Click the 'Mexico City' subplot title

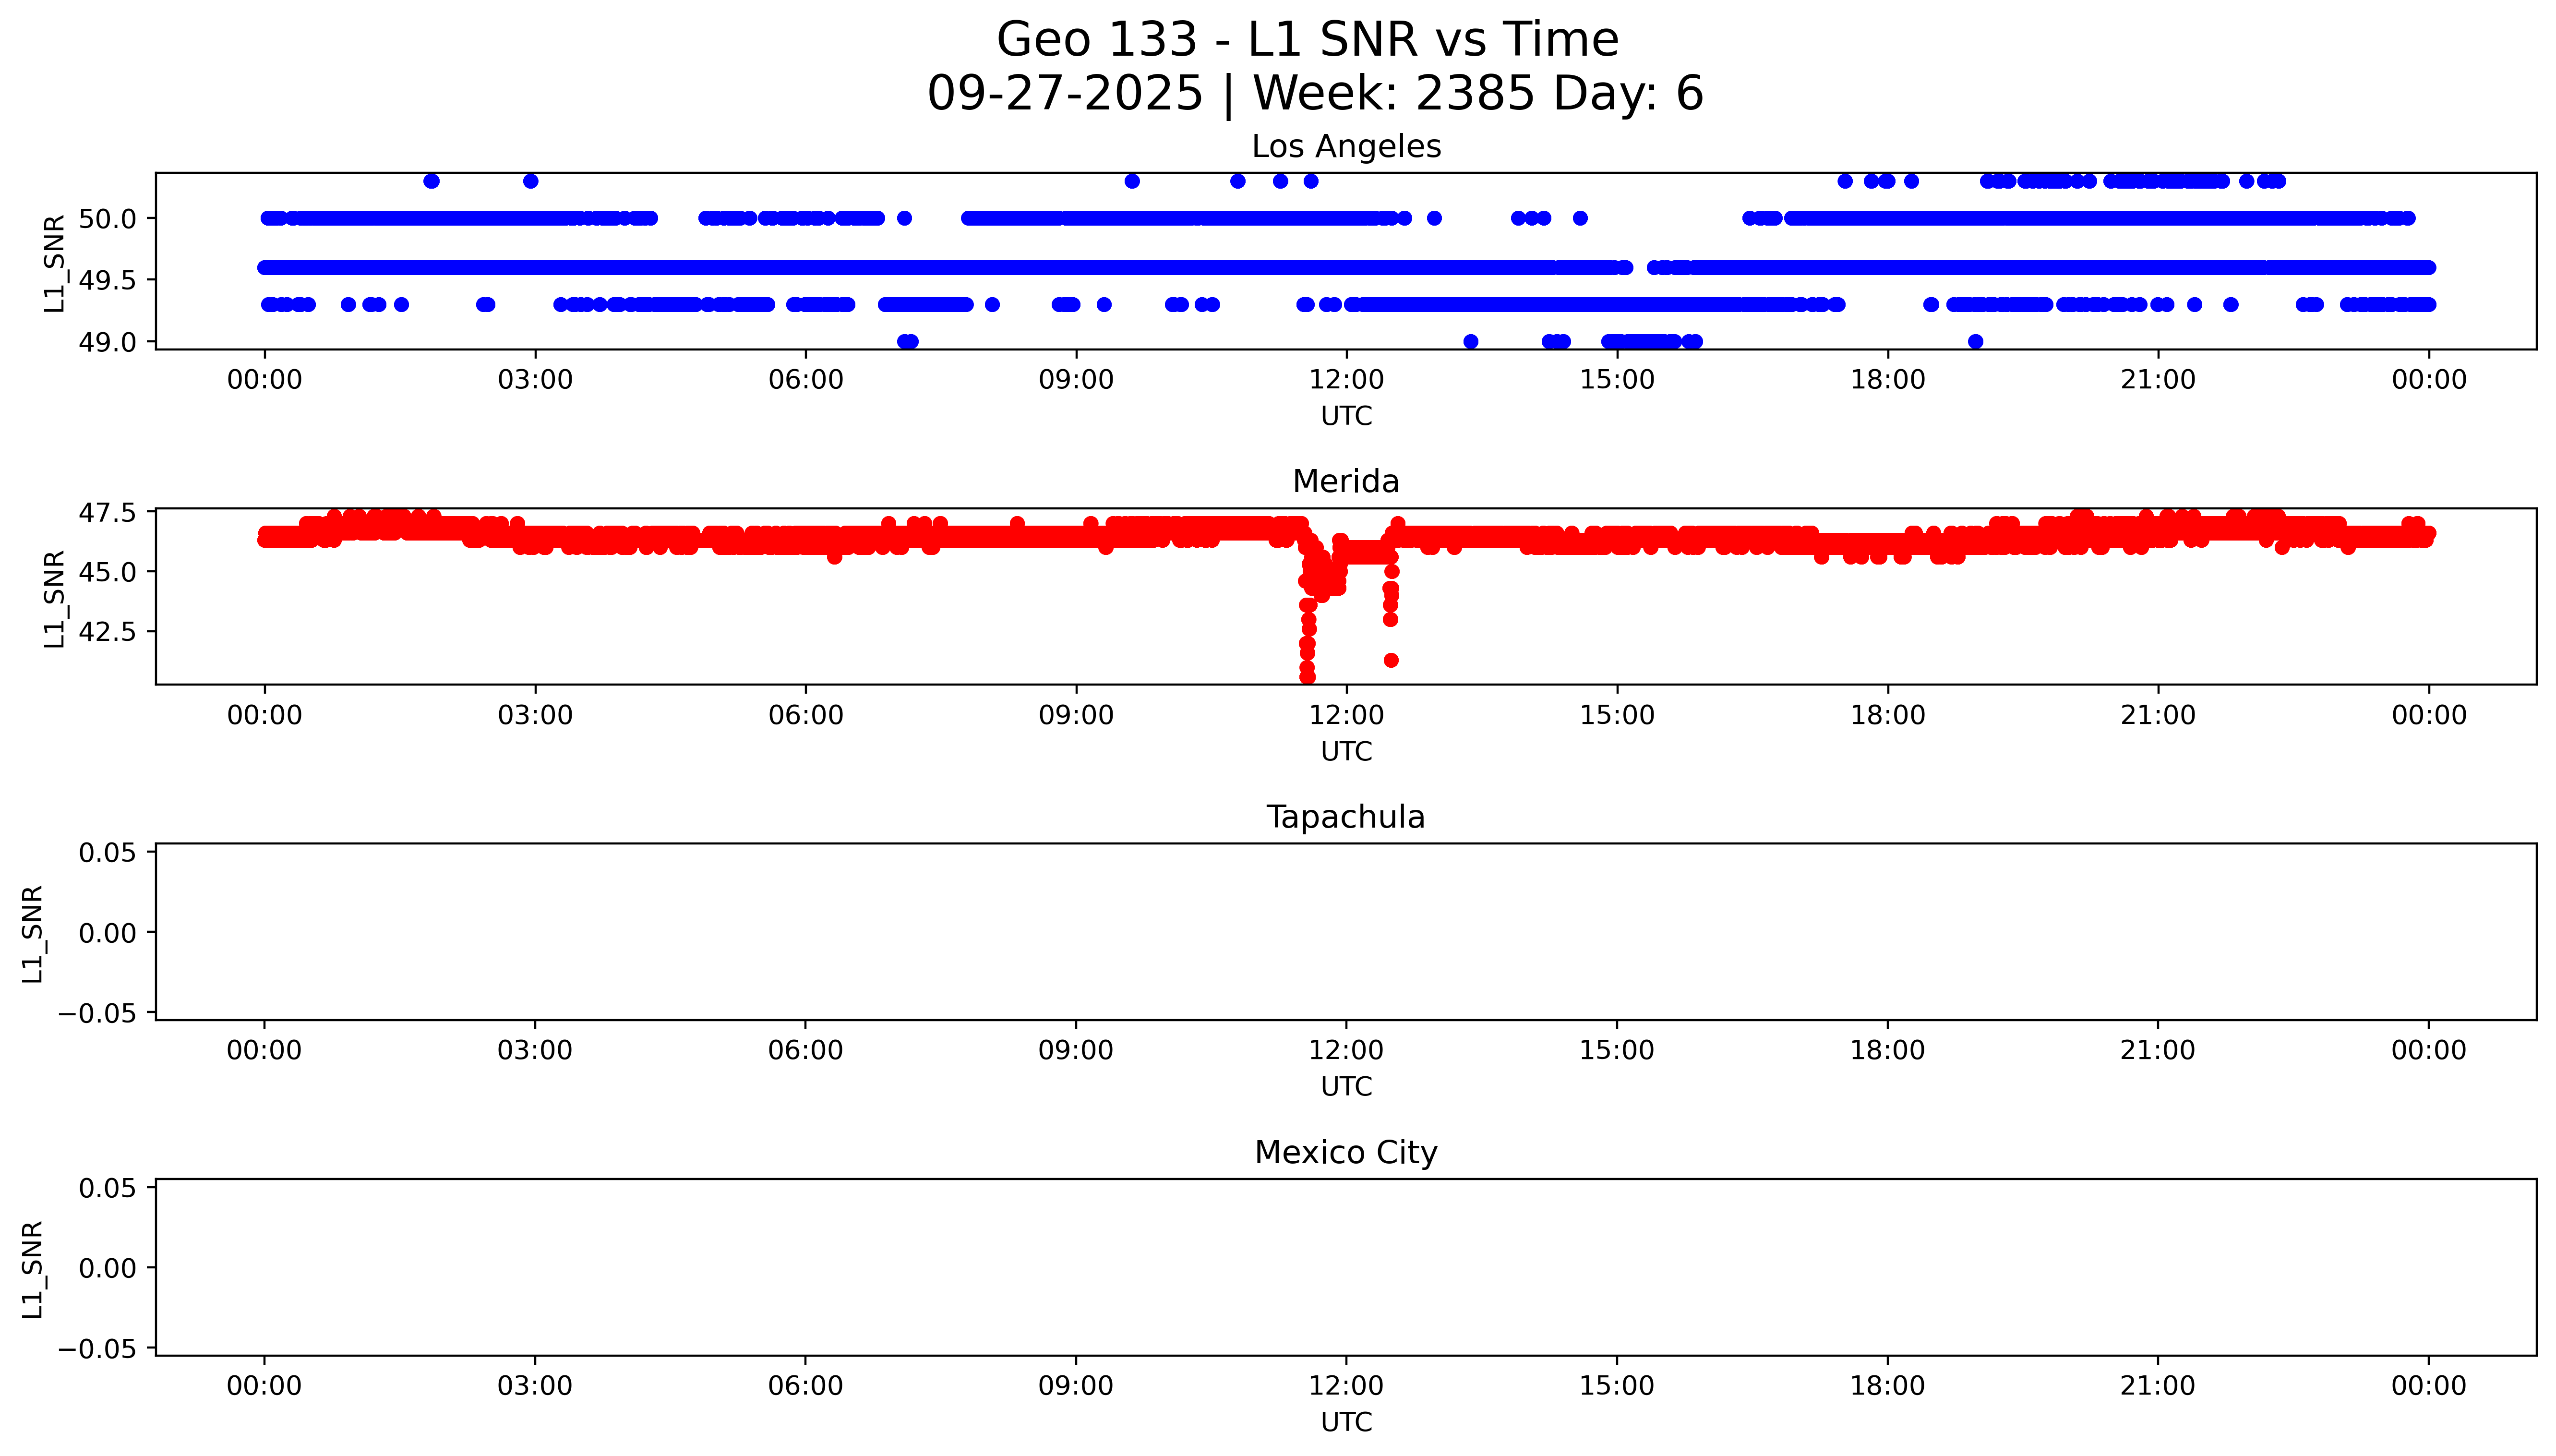coord(1345,1152)
